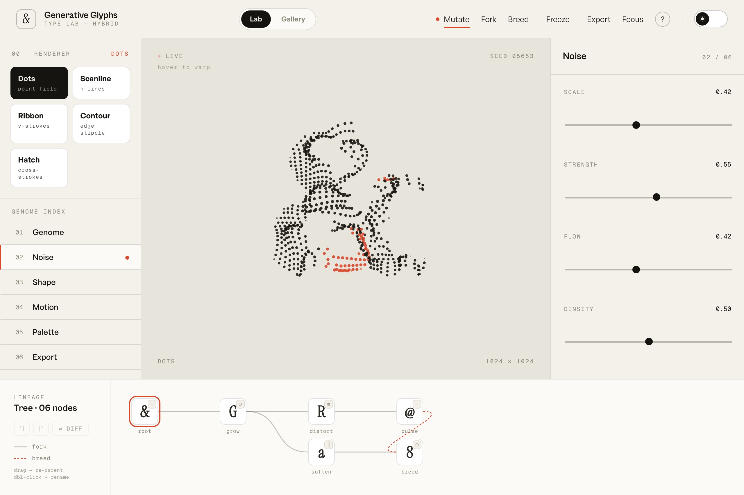Switch to the Gallery view
The height and width of the screenshot is (495, 744).
click(x=293, y=19)
